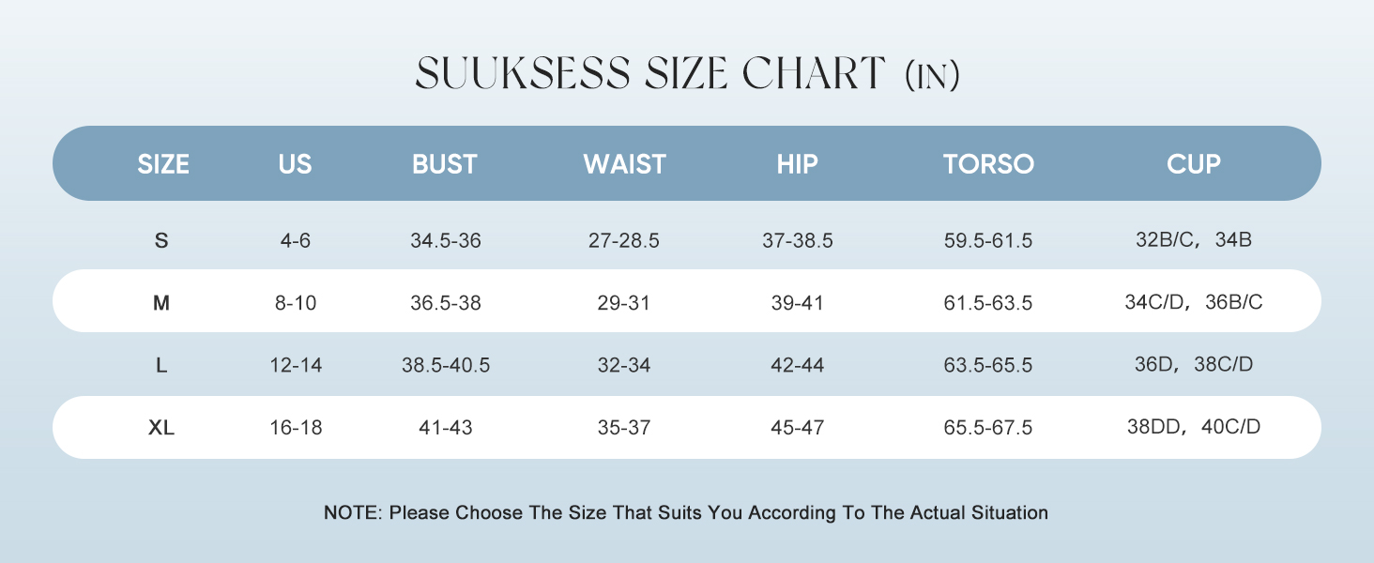Select the size S row label
This screenshot has width=1374, height=563.
pos(161,240)
